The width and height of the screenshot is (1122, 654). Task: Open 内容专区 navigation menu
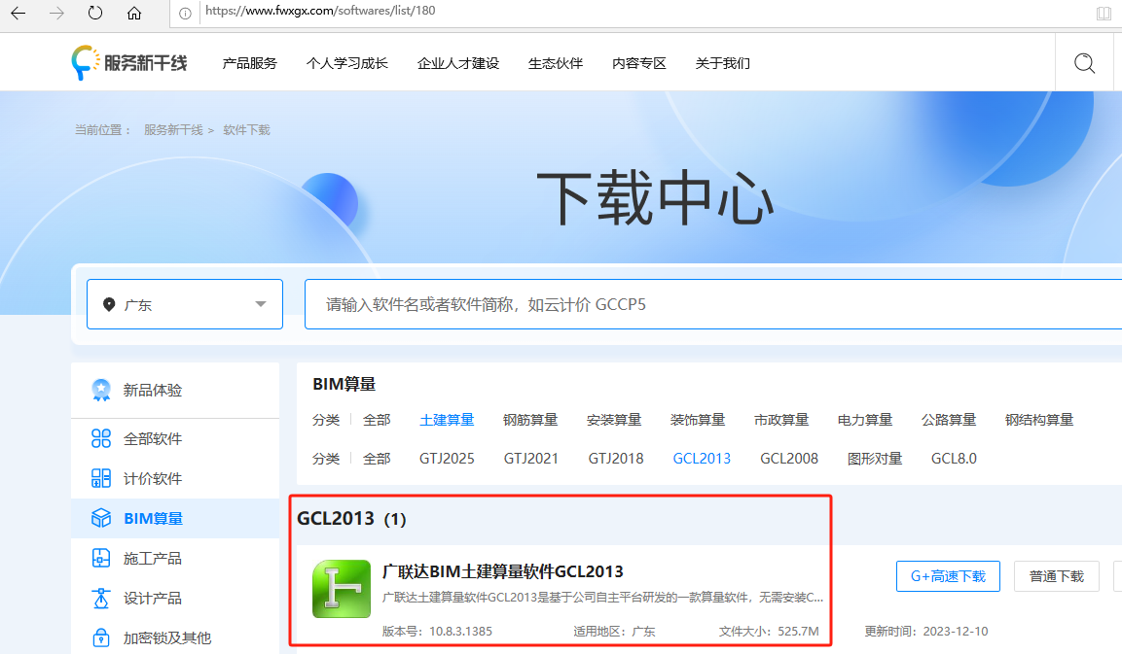(x=639, y=63)
